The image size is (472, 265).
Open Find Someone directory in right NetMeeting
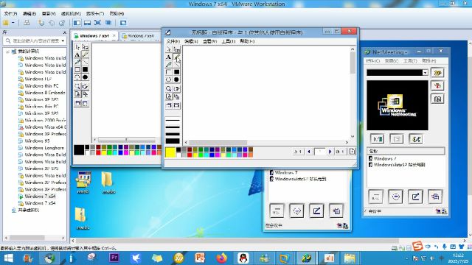(x=437, y=99)
